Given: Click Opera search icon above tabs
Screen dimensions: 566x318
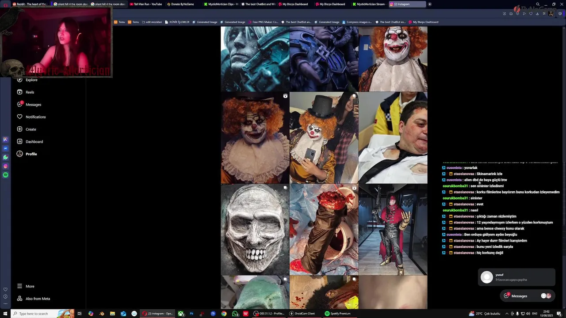Looking at the screenshot, I should 538,4.
